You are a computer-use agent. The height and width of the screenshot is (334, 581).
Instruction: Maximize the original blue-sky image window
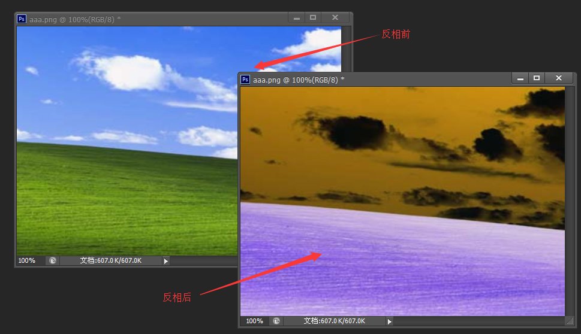[313, 18]
